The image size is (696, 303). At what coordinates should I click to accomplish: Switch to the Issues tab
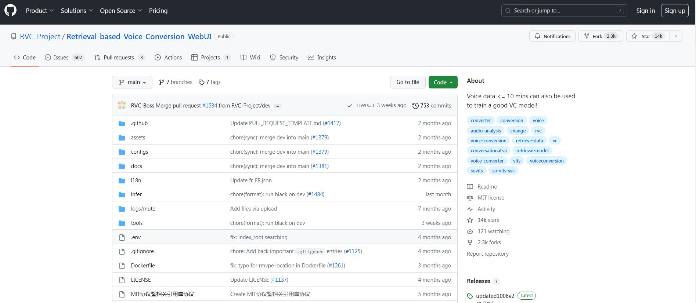pos(65,58)
